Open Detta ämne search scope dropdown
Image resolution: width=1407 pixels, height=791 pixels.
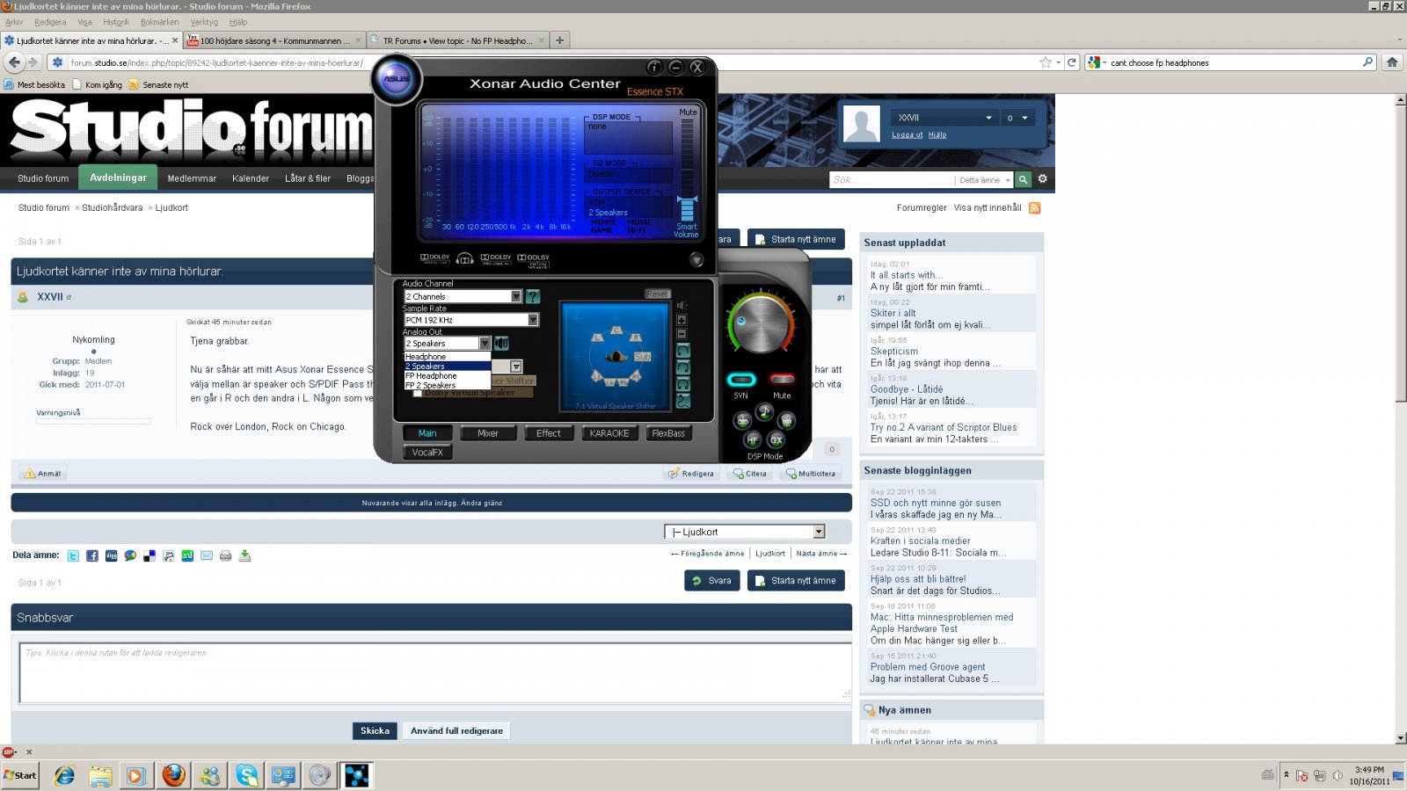pos(985,180)
